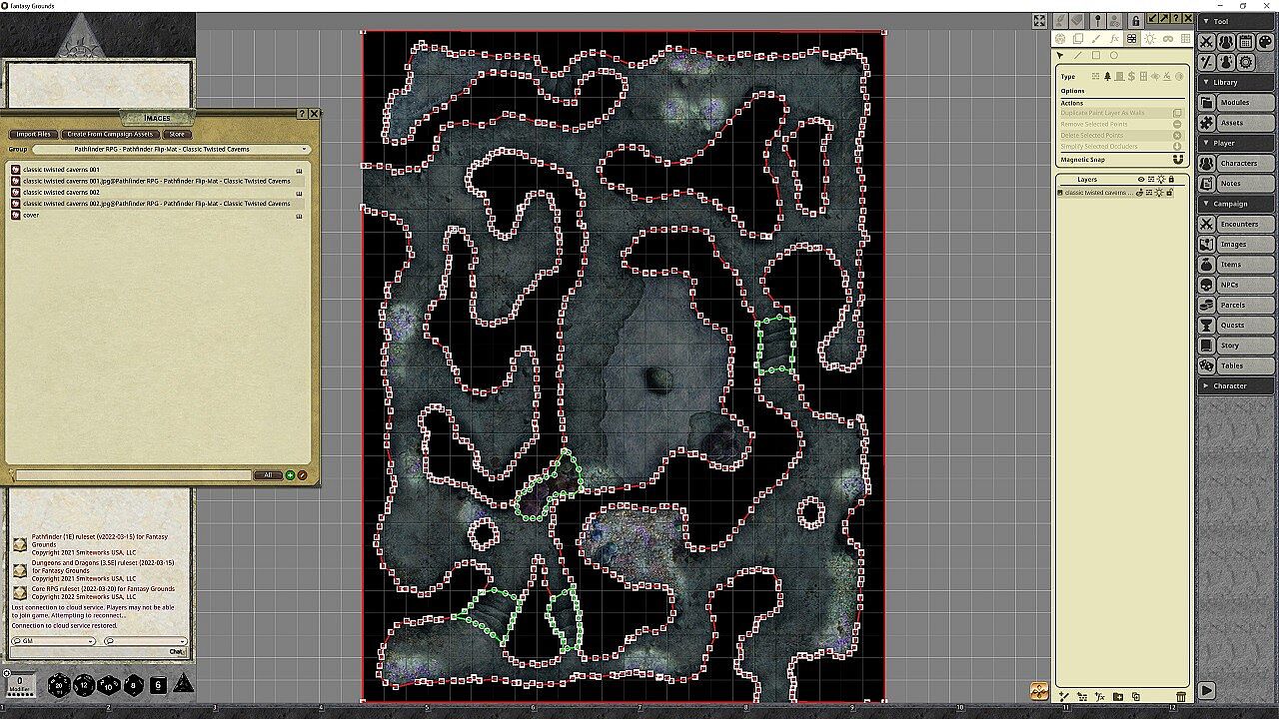Toggle visibility of classic twisted caverns layer
1279x719 pixels.
coord(1140,193)
